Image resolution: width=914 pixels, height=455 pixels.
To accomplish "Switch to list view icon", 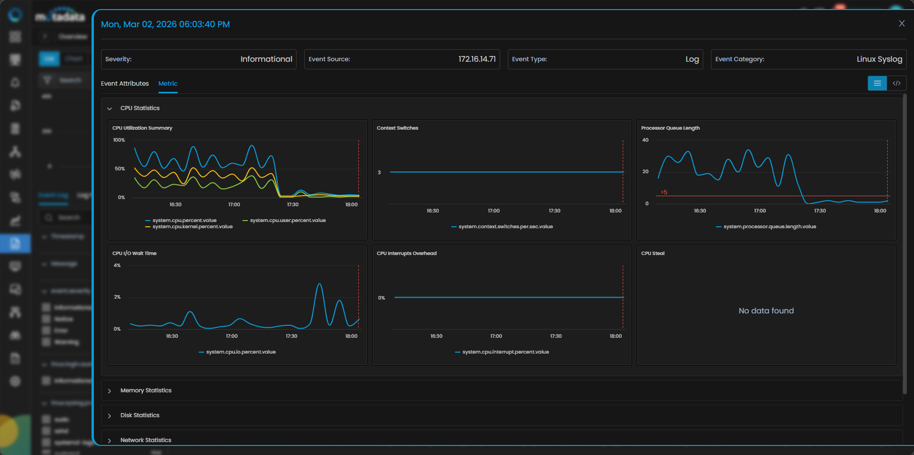I will coord(877,83).
